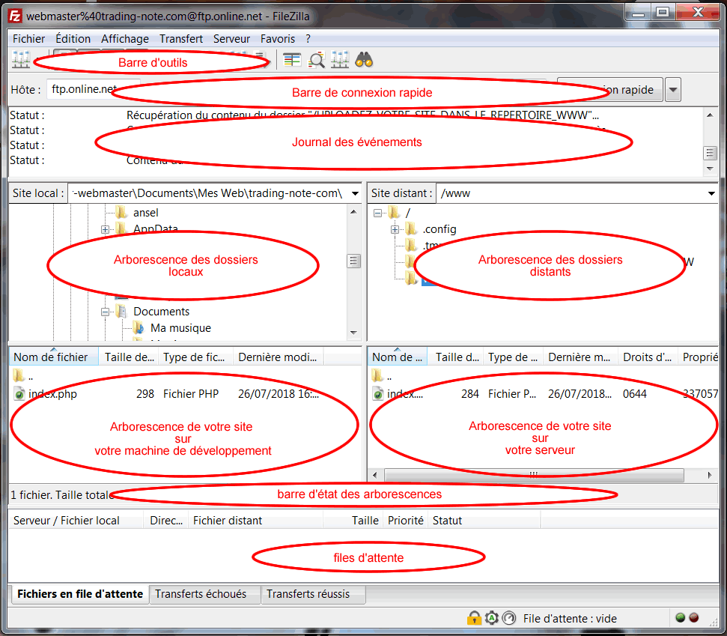Screen dimensions: 727x636
Task: Click the binoculars file search icon
Action: pyautogui.click(x=364, y=60)
